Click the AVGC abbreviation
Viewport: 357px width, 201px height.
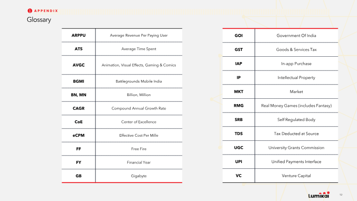(x=79, y=65)
